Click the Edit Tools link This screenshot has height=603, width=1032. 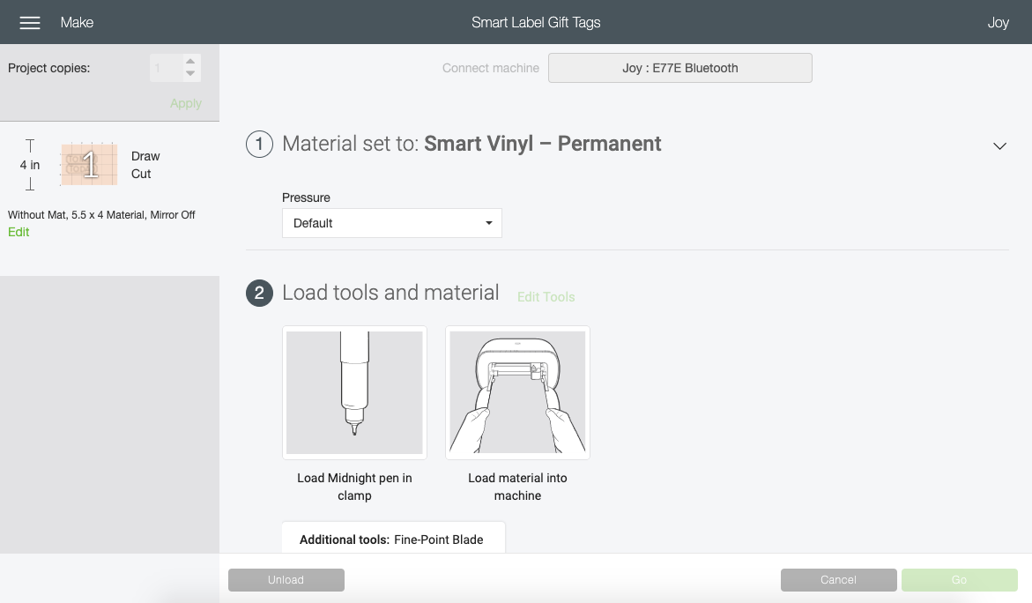click(x=546, y=297)
